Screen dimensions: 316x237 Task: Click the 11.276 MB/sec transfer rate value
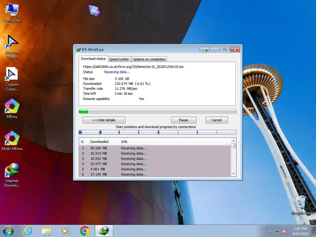(x=126, y=89)
